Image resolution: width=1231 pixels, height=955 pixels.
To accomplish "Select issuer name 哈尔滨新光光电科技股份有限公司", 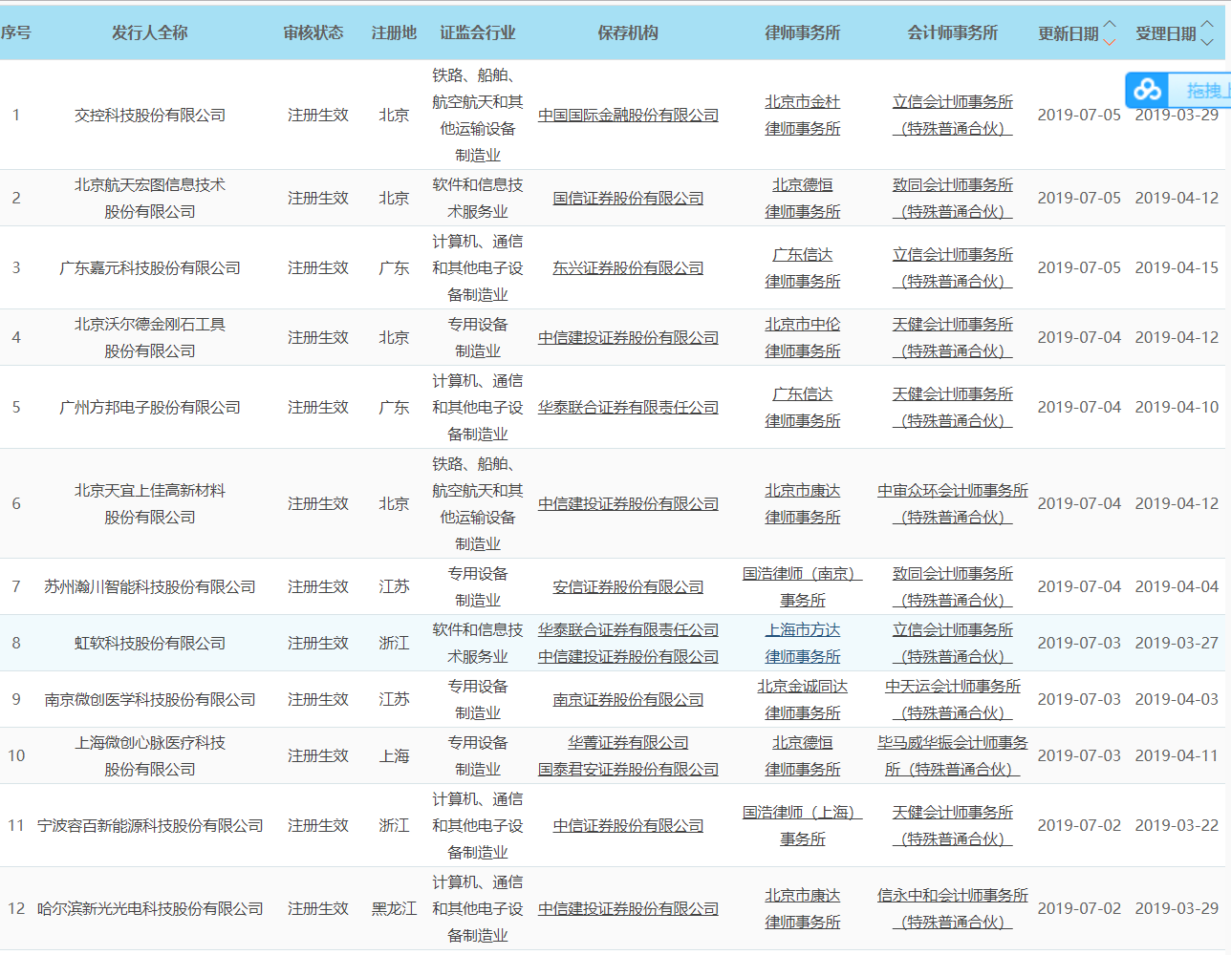I will (150, 908).
